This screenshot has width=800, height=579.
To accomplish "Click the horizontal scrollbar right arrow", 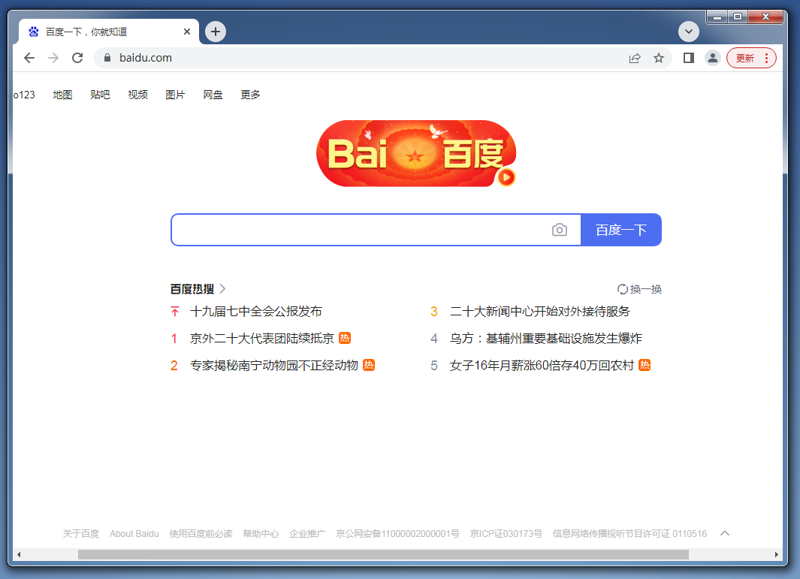I will point(777,554).
